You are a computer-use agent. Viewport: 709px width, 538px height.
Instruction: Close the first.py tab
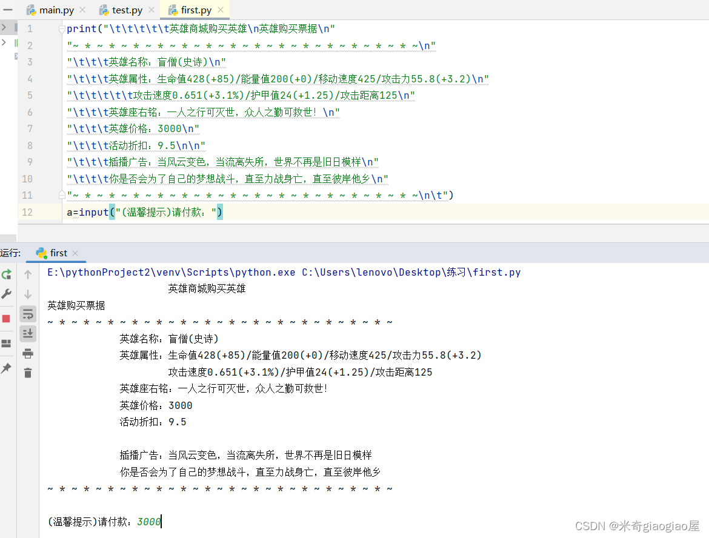pyautogui.click(x=220, y=10)
